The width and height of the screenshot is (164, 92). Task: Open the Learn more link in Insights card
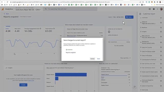click(31, 80)
